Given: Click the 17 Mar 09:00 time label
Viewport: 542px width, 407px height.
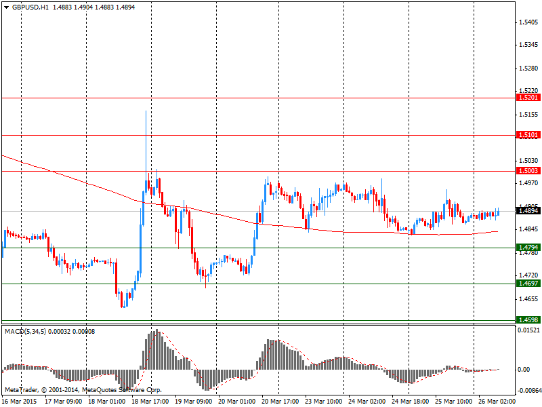Looking at the screenshot, I should click(x=63, y=402).
